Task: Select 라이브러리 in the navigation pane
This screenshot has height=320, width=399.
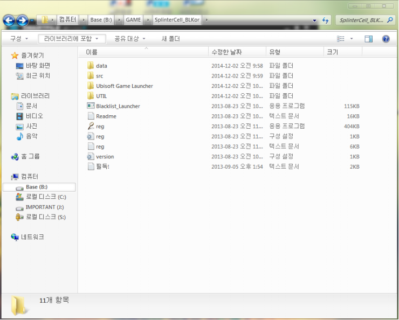Action: pyautogui.click(x=30, y=96)
